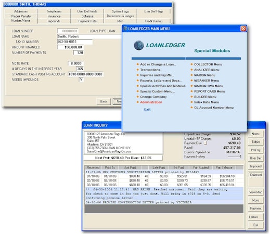Open the MBANKER Menu
This screenshot has height=234, width=270.
tap(207, 81)
